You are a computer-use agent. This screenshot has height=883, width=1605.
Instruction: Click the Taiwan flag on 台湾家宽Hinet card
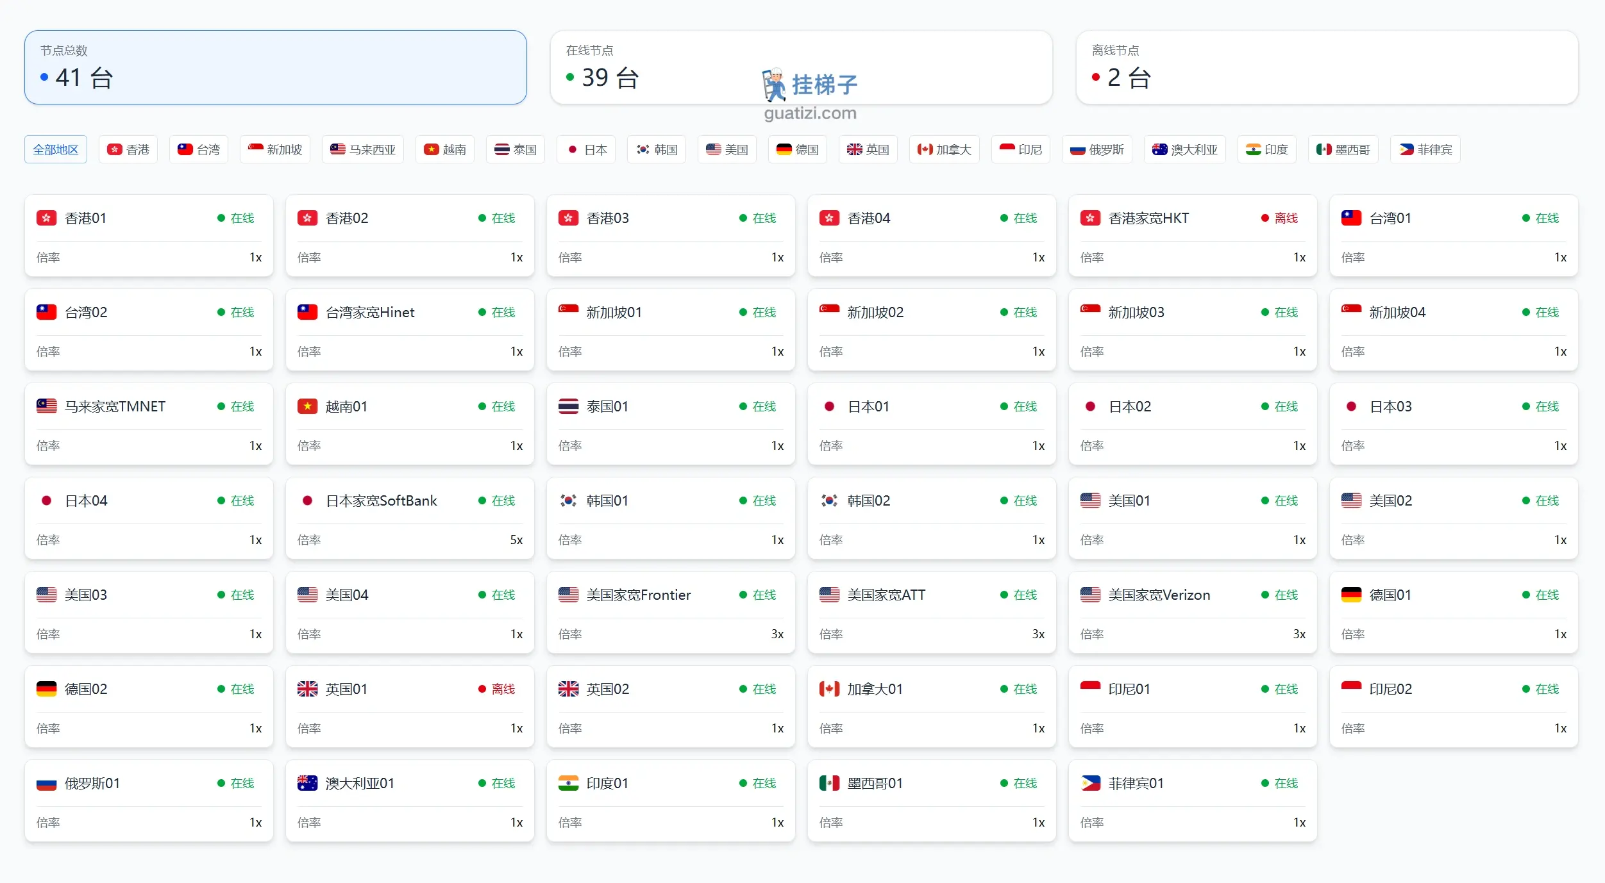[307, 313]
